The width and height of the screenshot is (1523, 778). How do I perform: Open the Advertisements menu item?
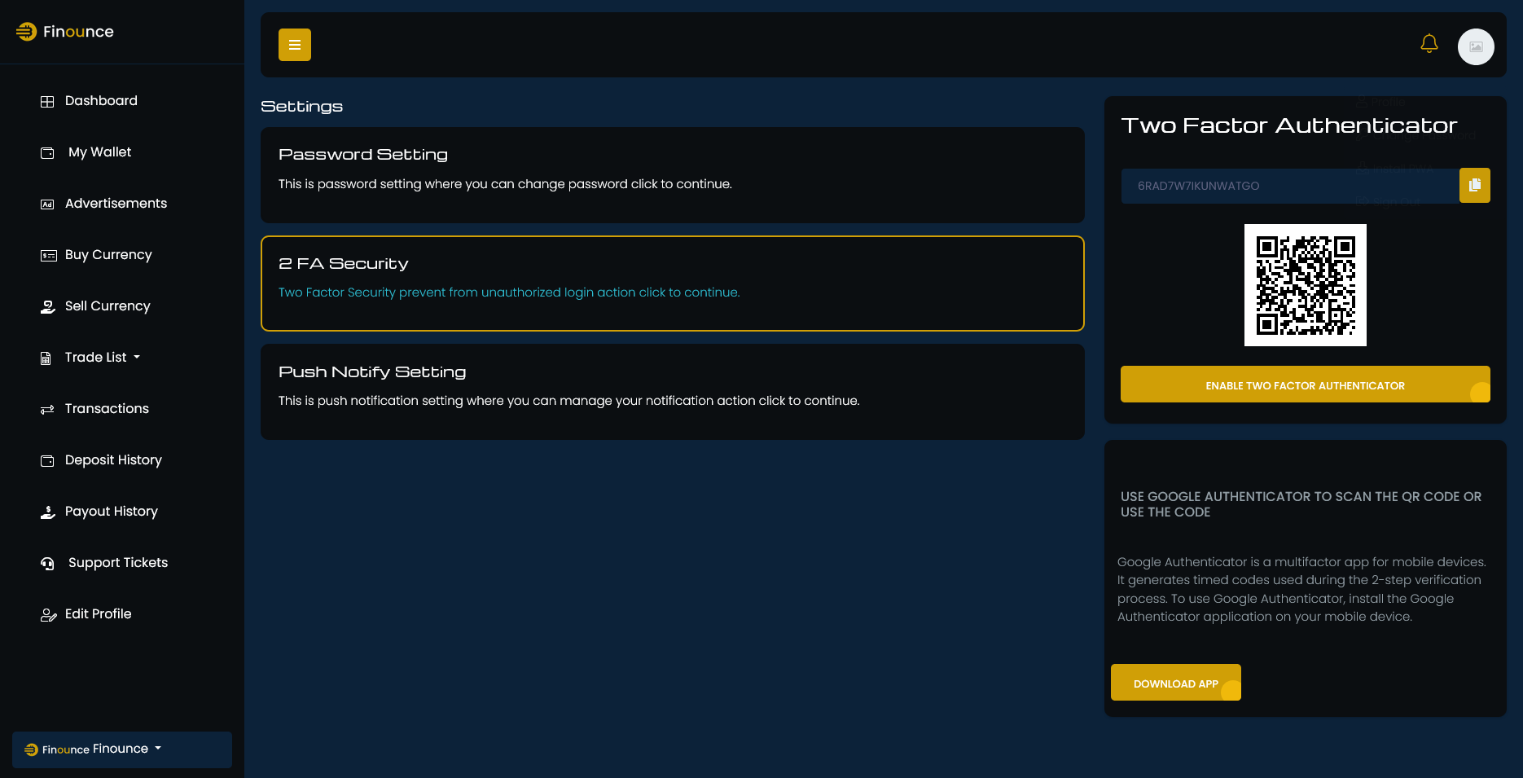116,204
